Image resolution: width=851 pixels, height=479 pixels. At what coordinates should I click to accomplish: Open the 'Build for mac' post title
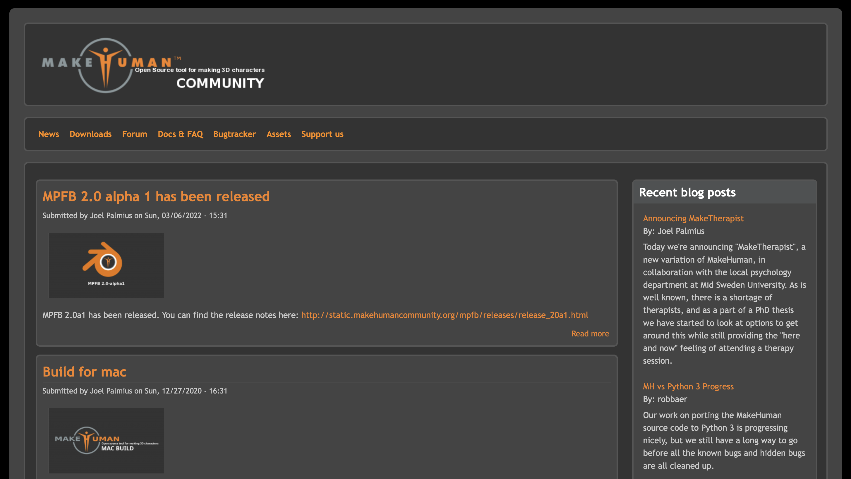[x=85, y=372]
